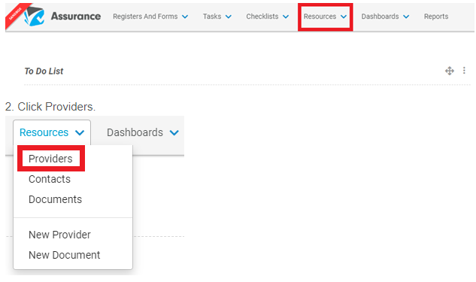Click the chevron beside large Dashboards item
The image size is (476, 282).
tap(174, 133)
